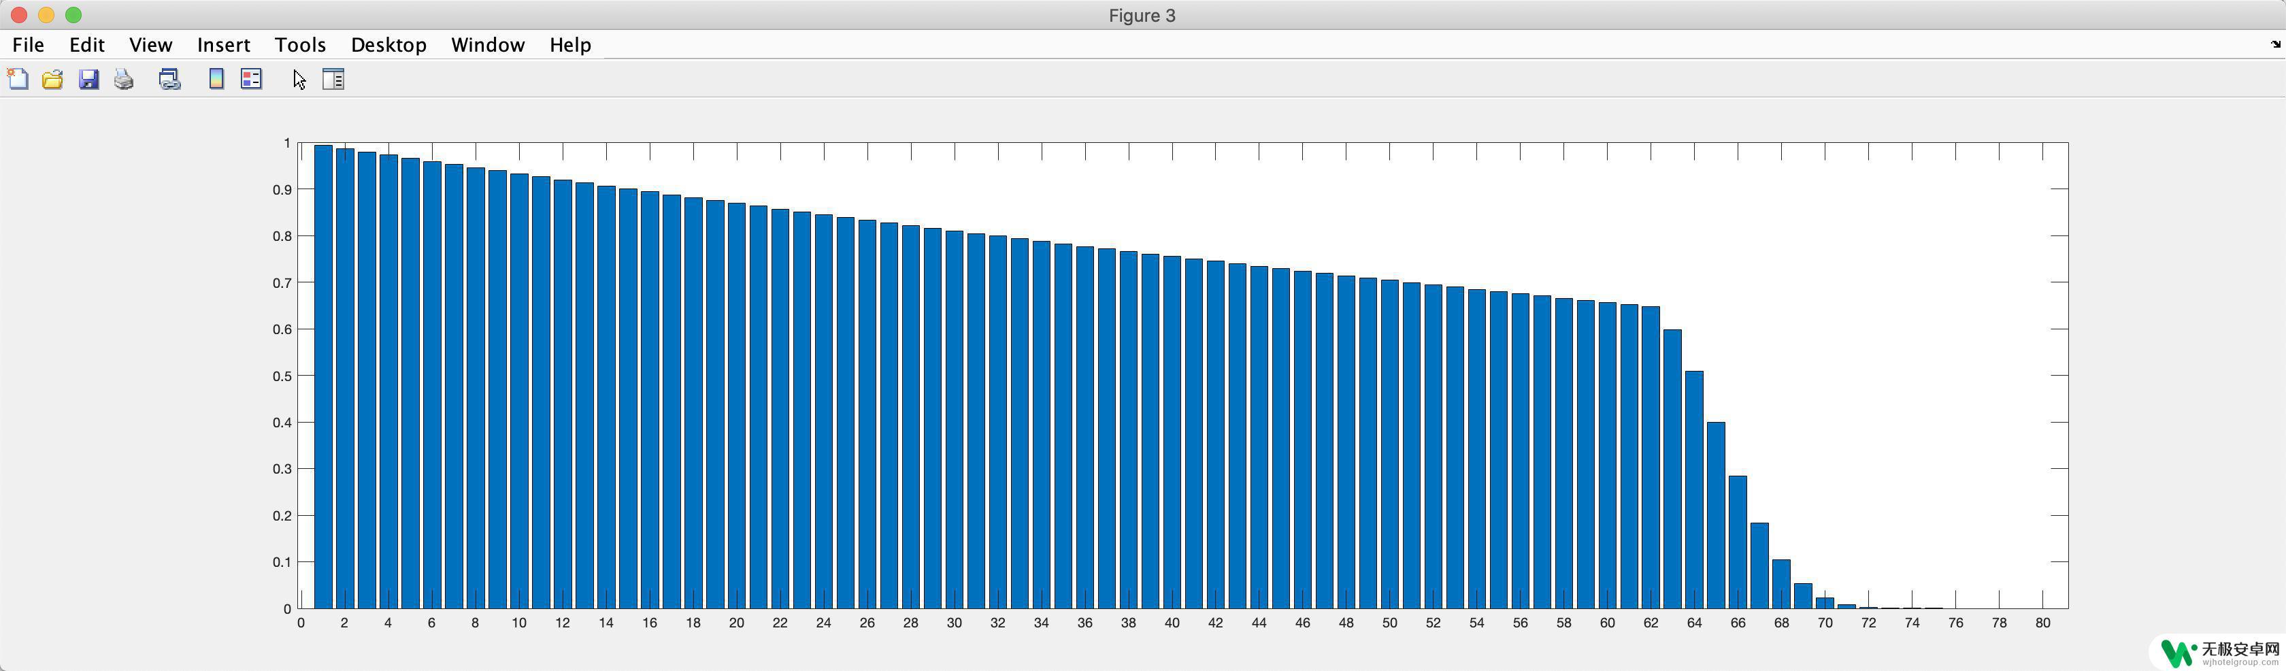Screen dimensions: 2286x671
Task: Click the y-axis tick label 1
Action: point(288,143)
